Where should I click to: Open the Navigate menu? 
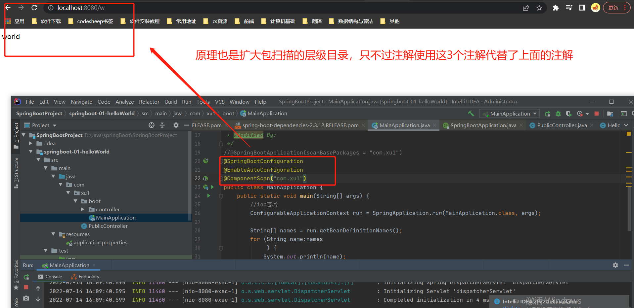(x=81, y=102)
